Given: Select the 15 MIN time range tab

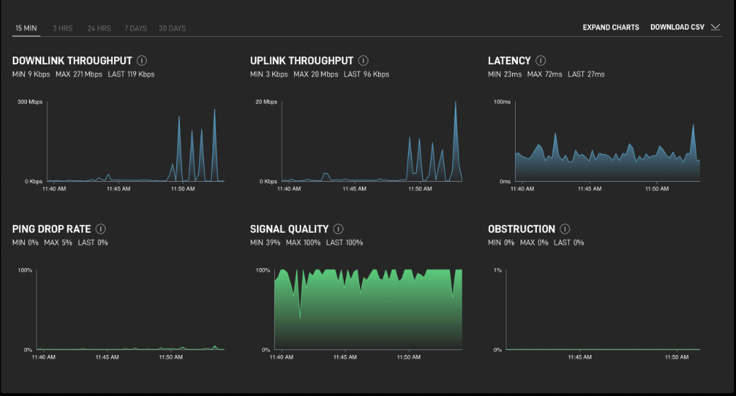Looking at the screenshot, I should (x=26, y=28).
